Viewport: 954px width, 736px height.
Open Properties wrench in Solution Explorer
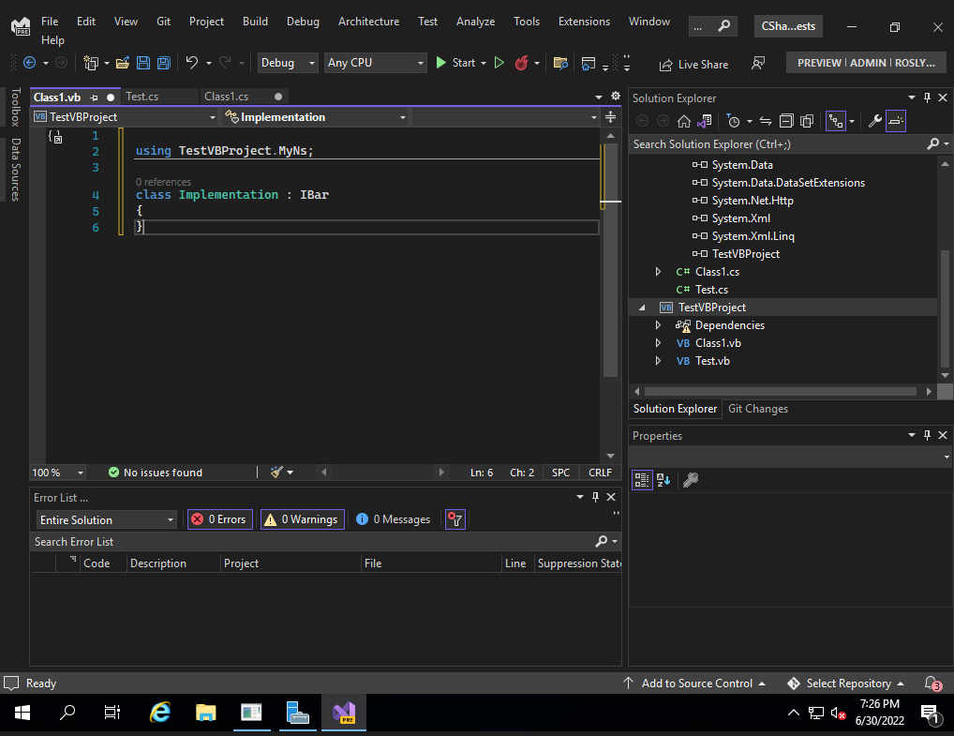point(875,121)
